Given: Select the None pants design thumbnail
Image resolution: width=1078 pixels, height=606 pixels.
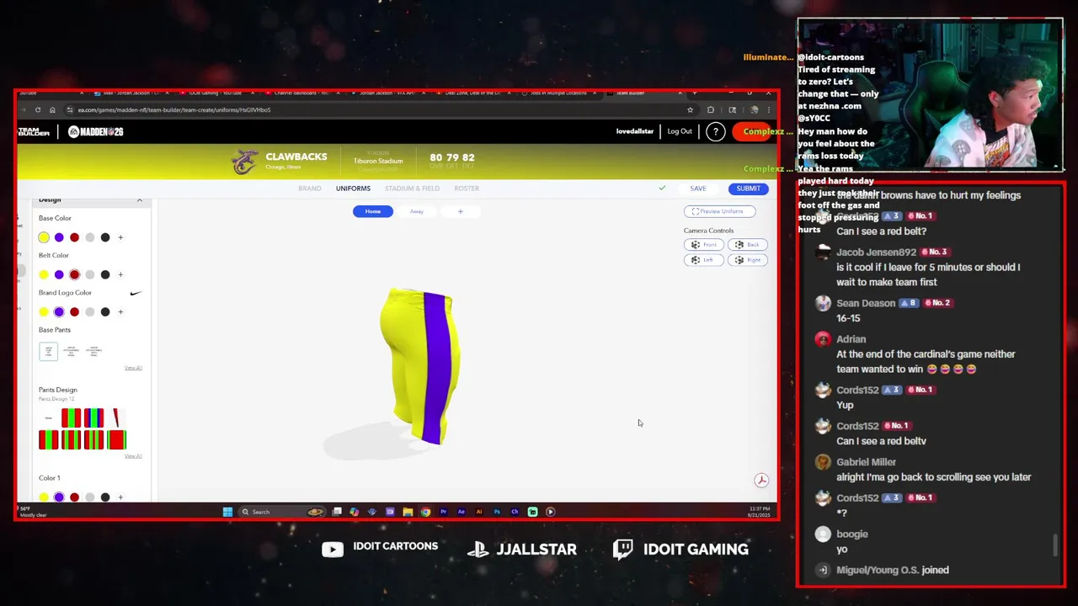Looking at the screenshot, I should click(49, 417).
